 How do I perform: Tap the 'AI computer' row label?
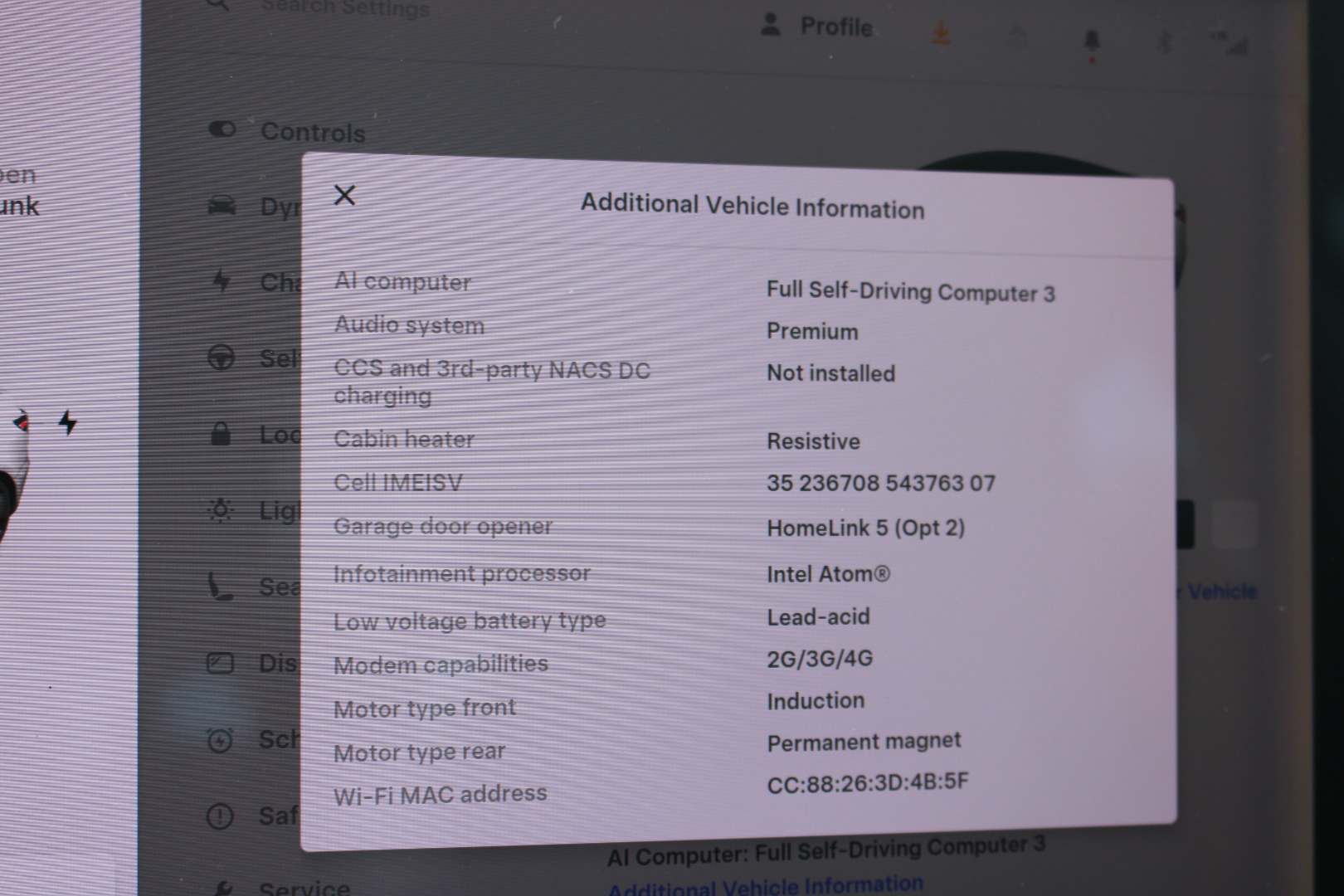(x=402, y=282)
